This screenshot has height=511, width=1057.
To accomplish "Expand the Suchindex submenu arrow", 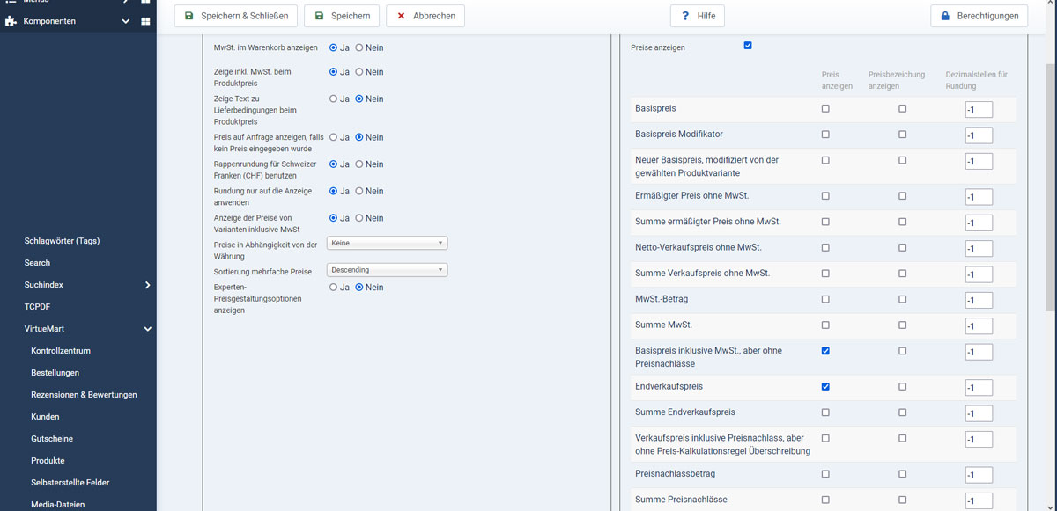I will pos(147,285).
